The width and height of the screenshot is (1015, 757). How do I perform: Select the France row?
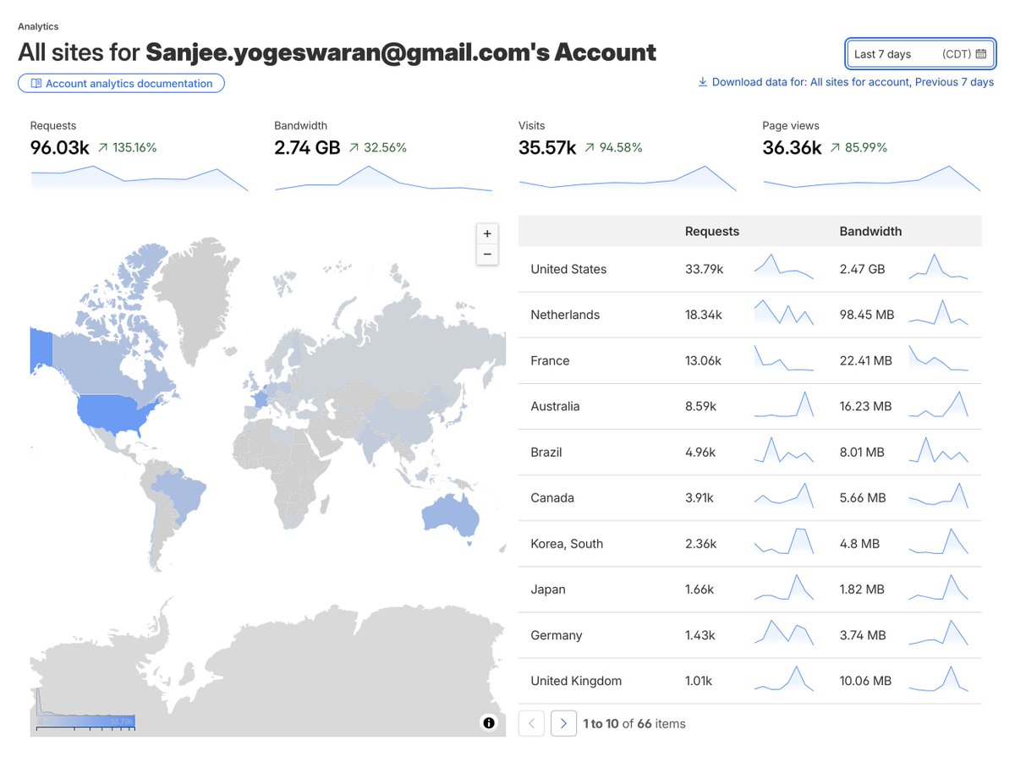[750, 360]
